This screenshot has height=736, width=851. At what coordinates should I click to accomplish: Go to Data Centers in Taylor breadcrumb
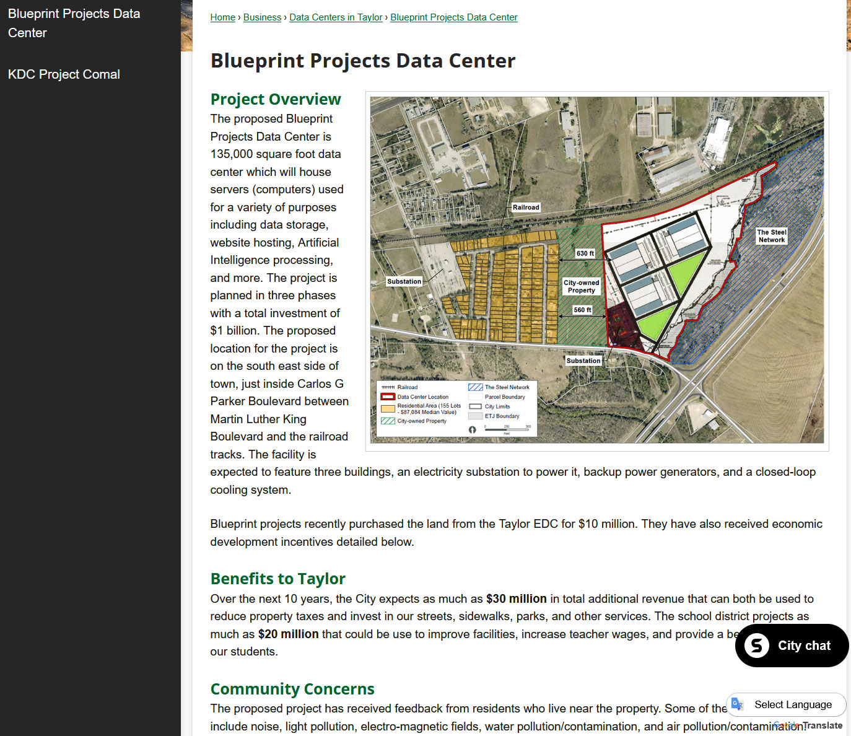(x=336, y=17)
